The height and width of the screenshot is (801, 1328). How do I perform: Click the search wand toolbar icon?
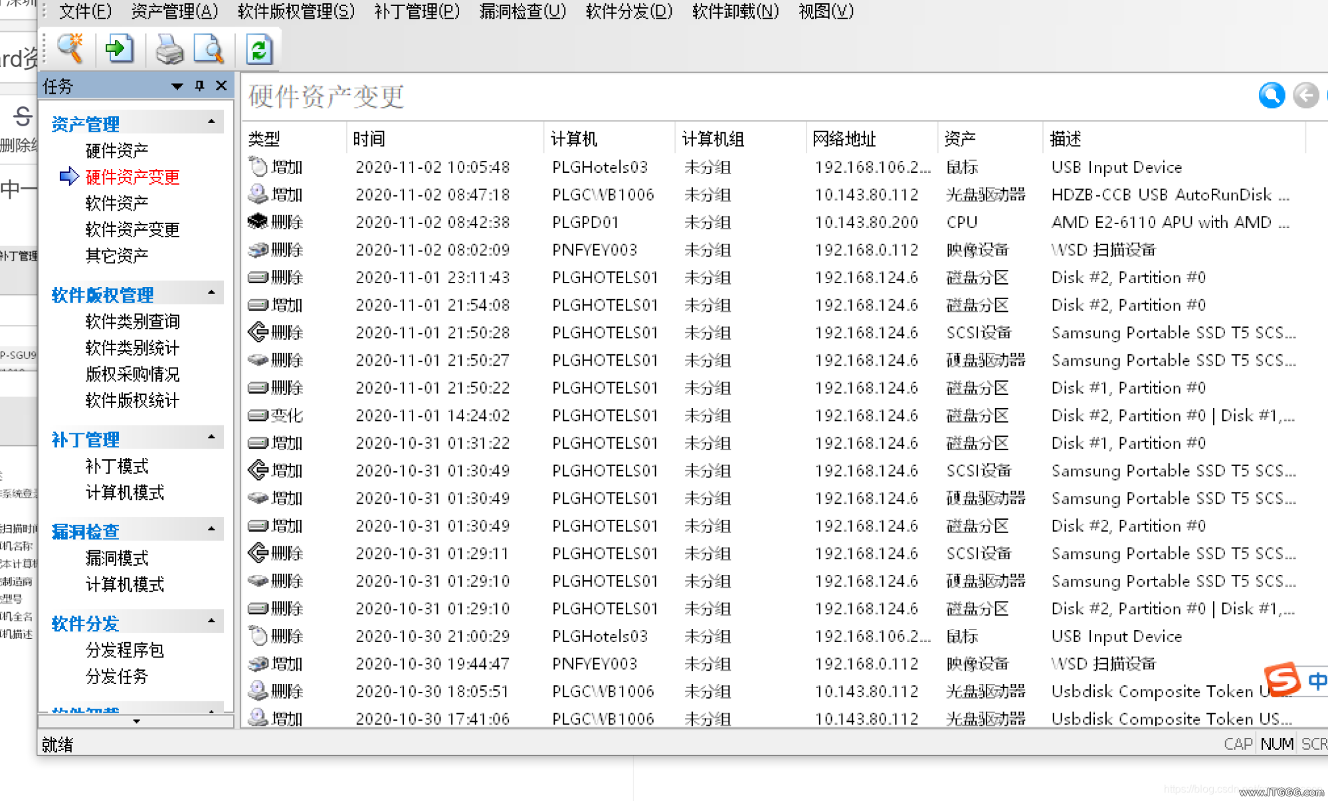tap(70, 49)
